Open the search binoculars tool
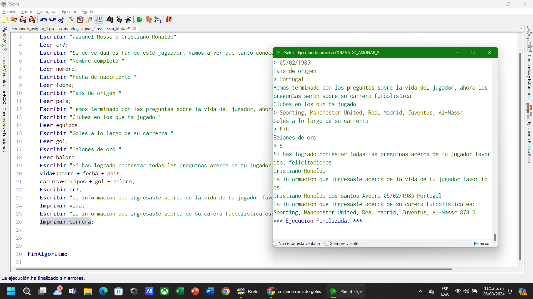 tap(110, 19)
